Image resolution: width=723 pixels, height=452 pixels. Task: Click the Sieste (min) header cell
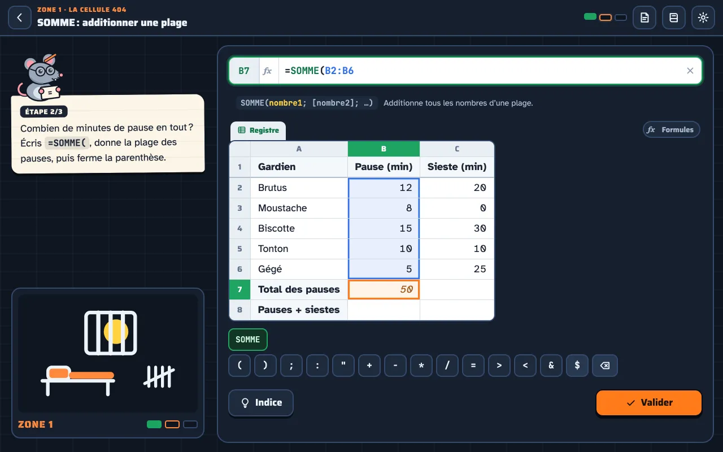(457, 167)
